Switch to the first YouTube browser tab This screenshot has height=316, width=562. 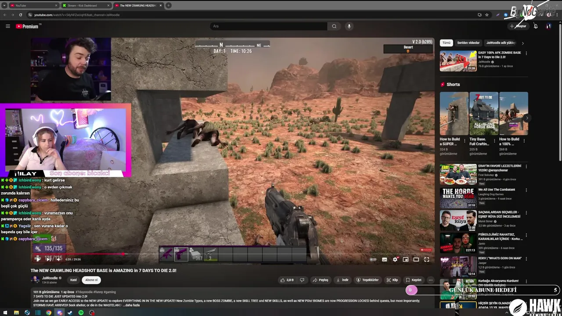(34, 5)
